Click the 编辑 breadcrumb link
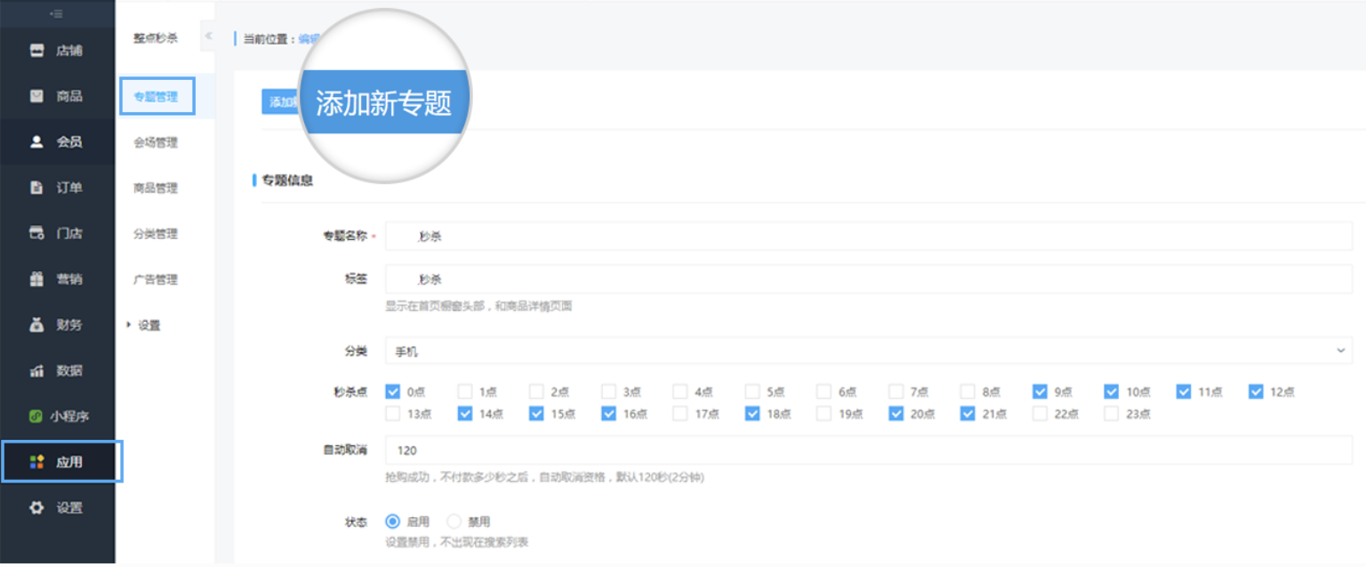 (308, 38)
